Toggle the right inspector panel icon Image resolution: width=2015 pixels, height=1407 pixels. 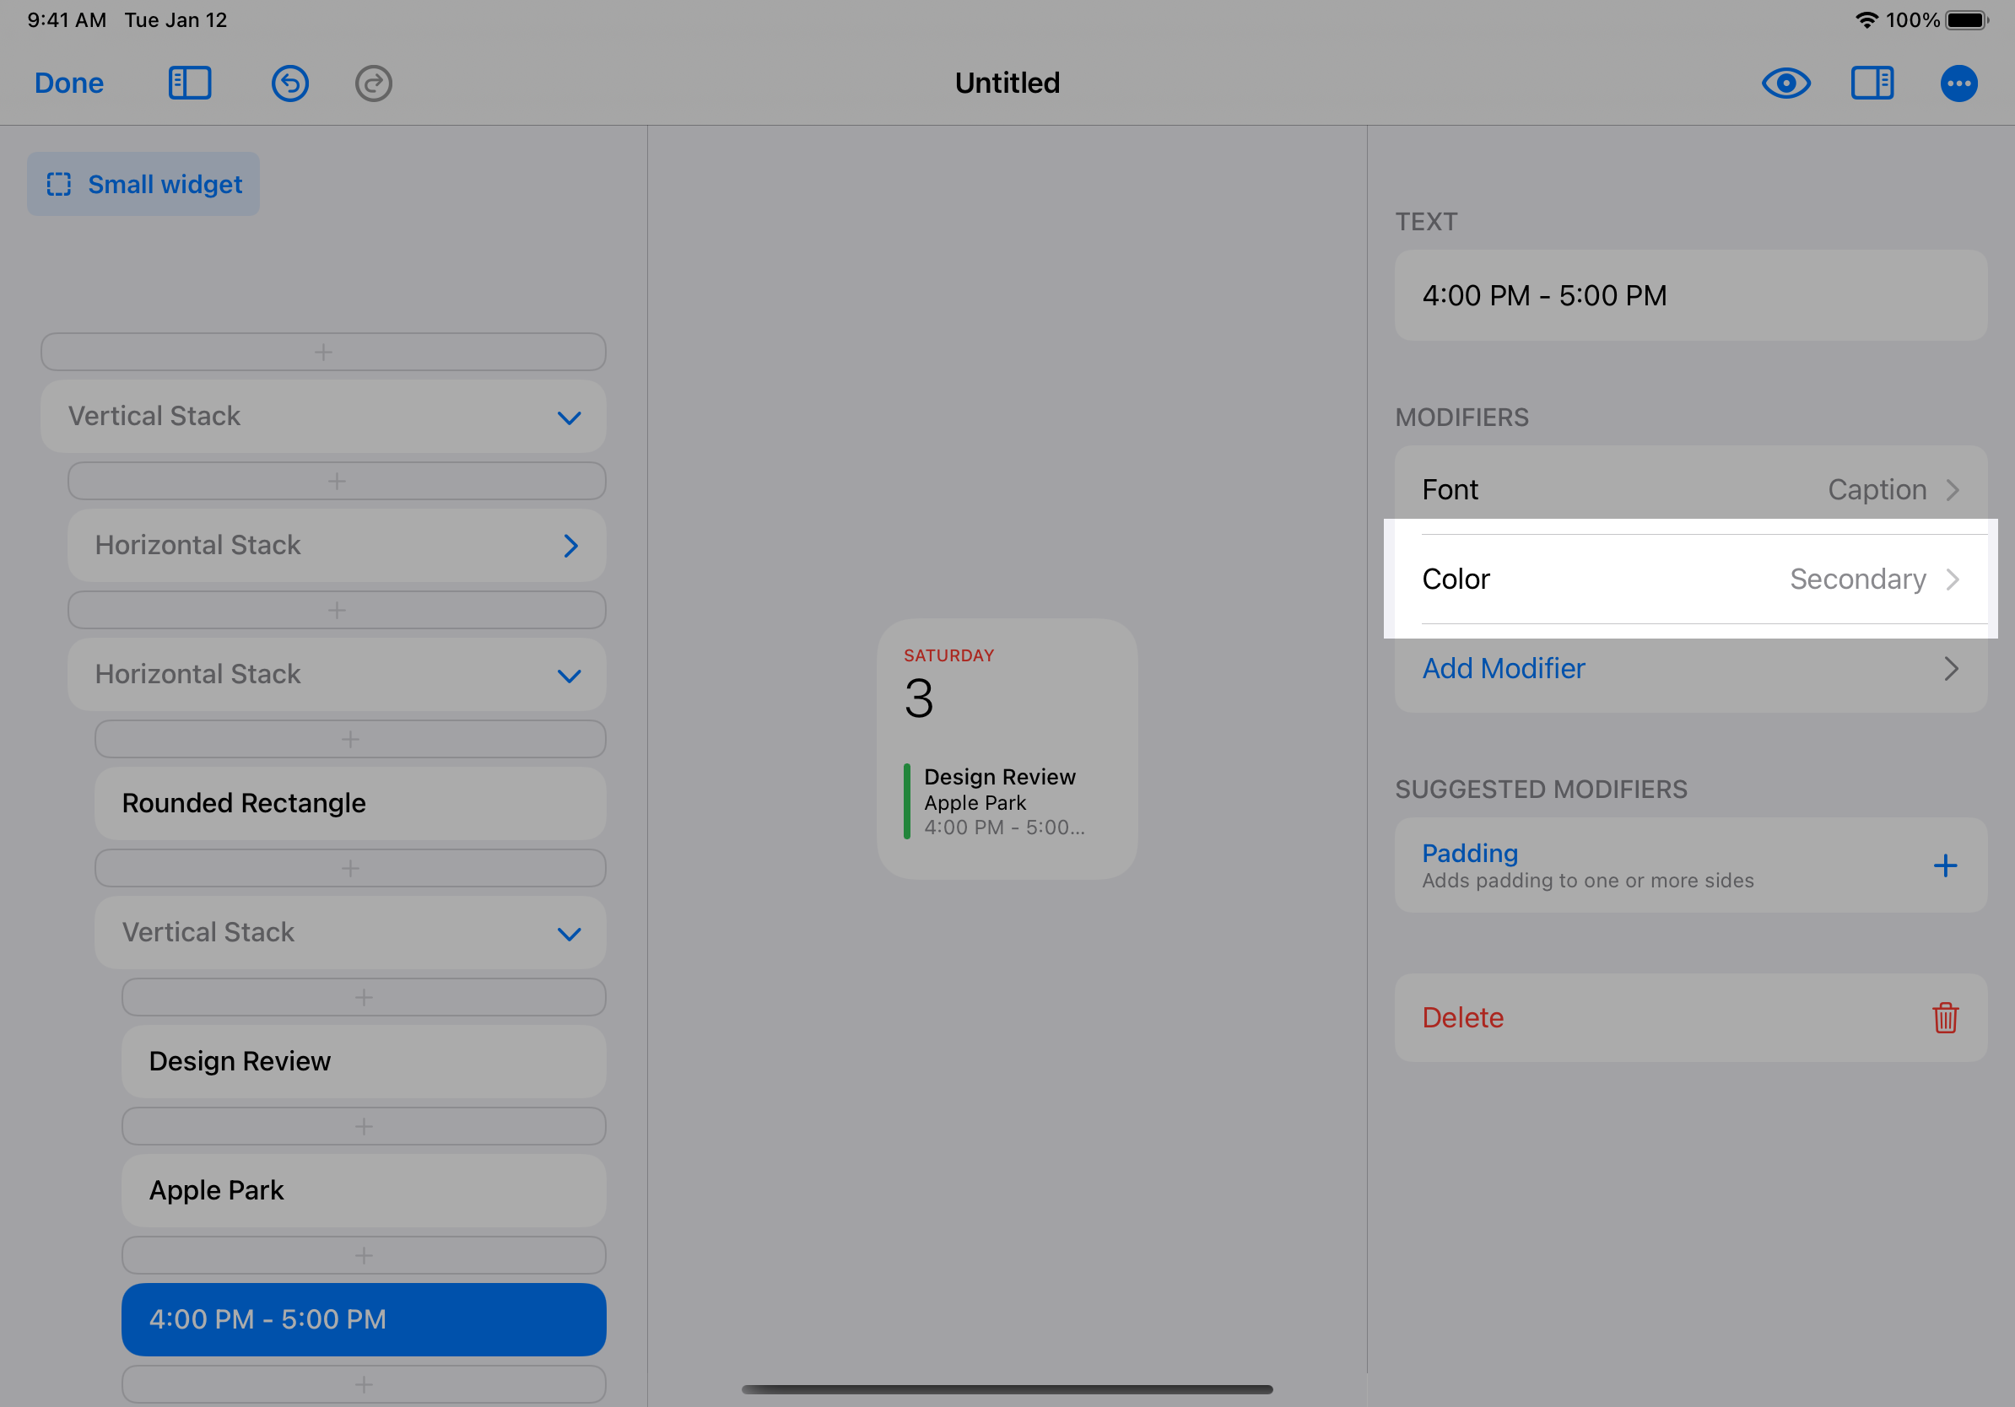(1872, 84)
